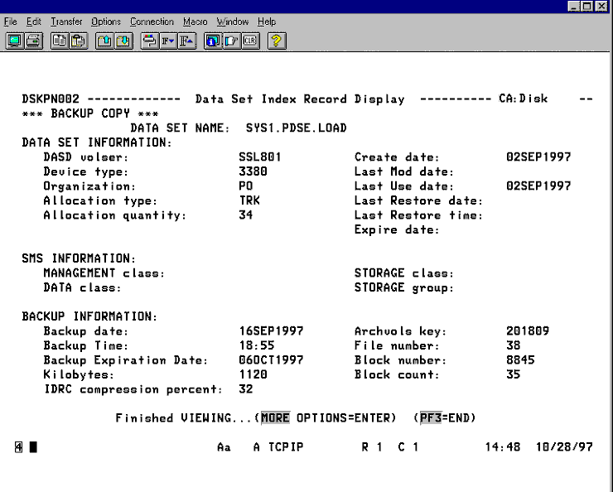This screenshot has width=613, height=492.
Task: Open the Macro menu
Action: click(195, 22)
